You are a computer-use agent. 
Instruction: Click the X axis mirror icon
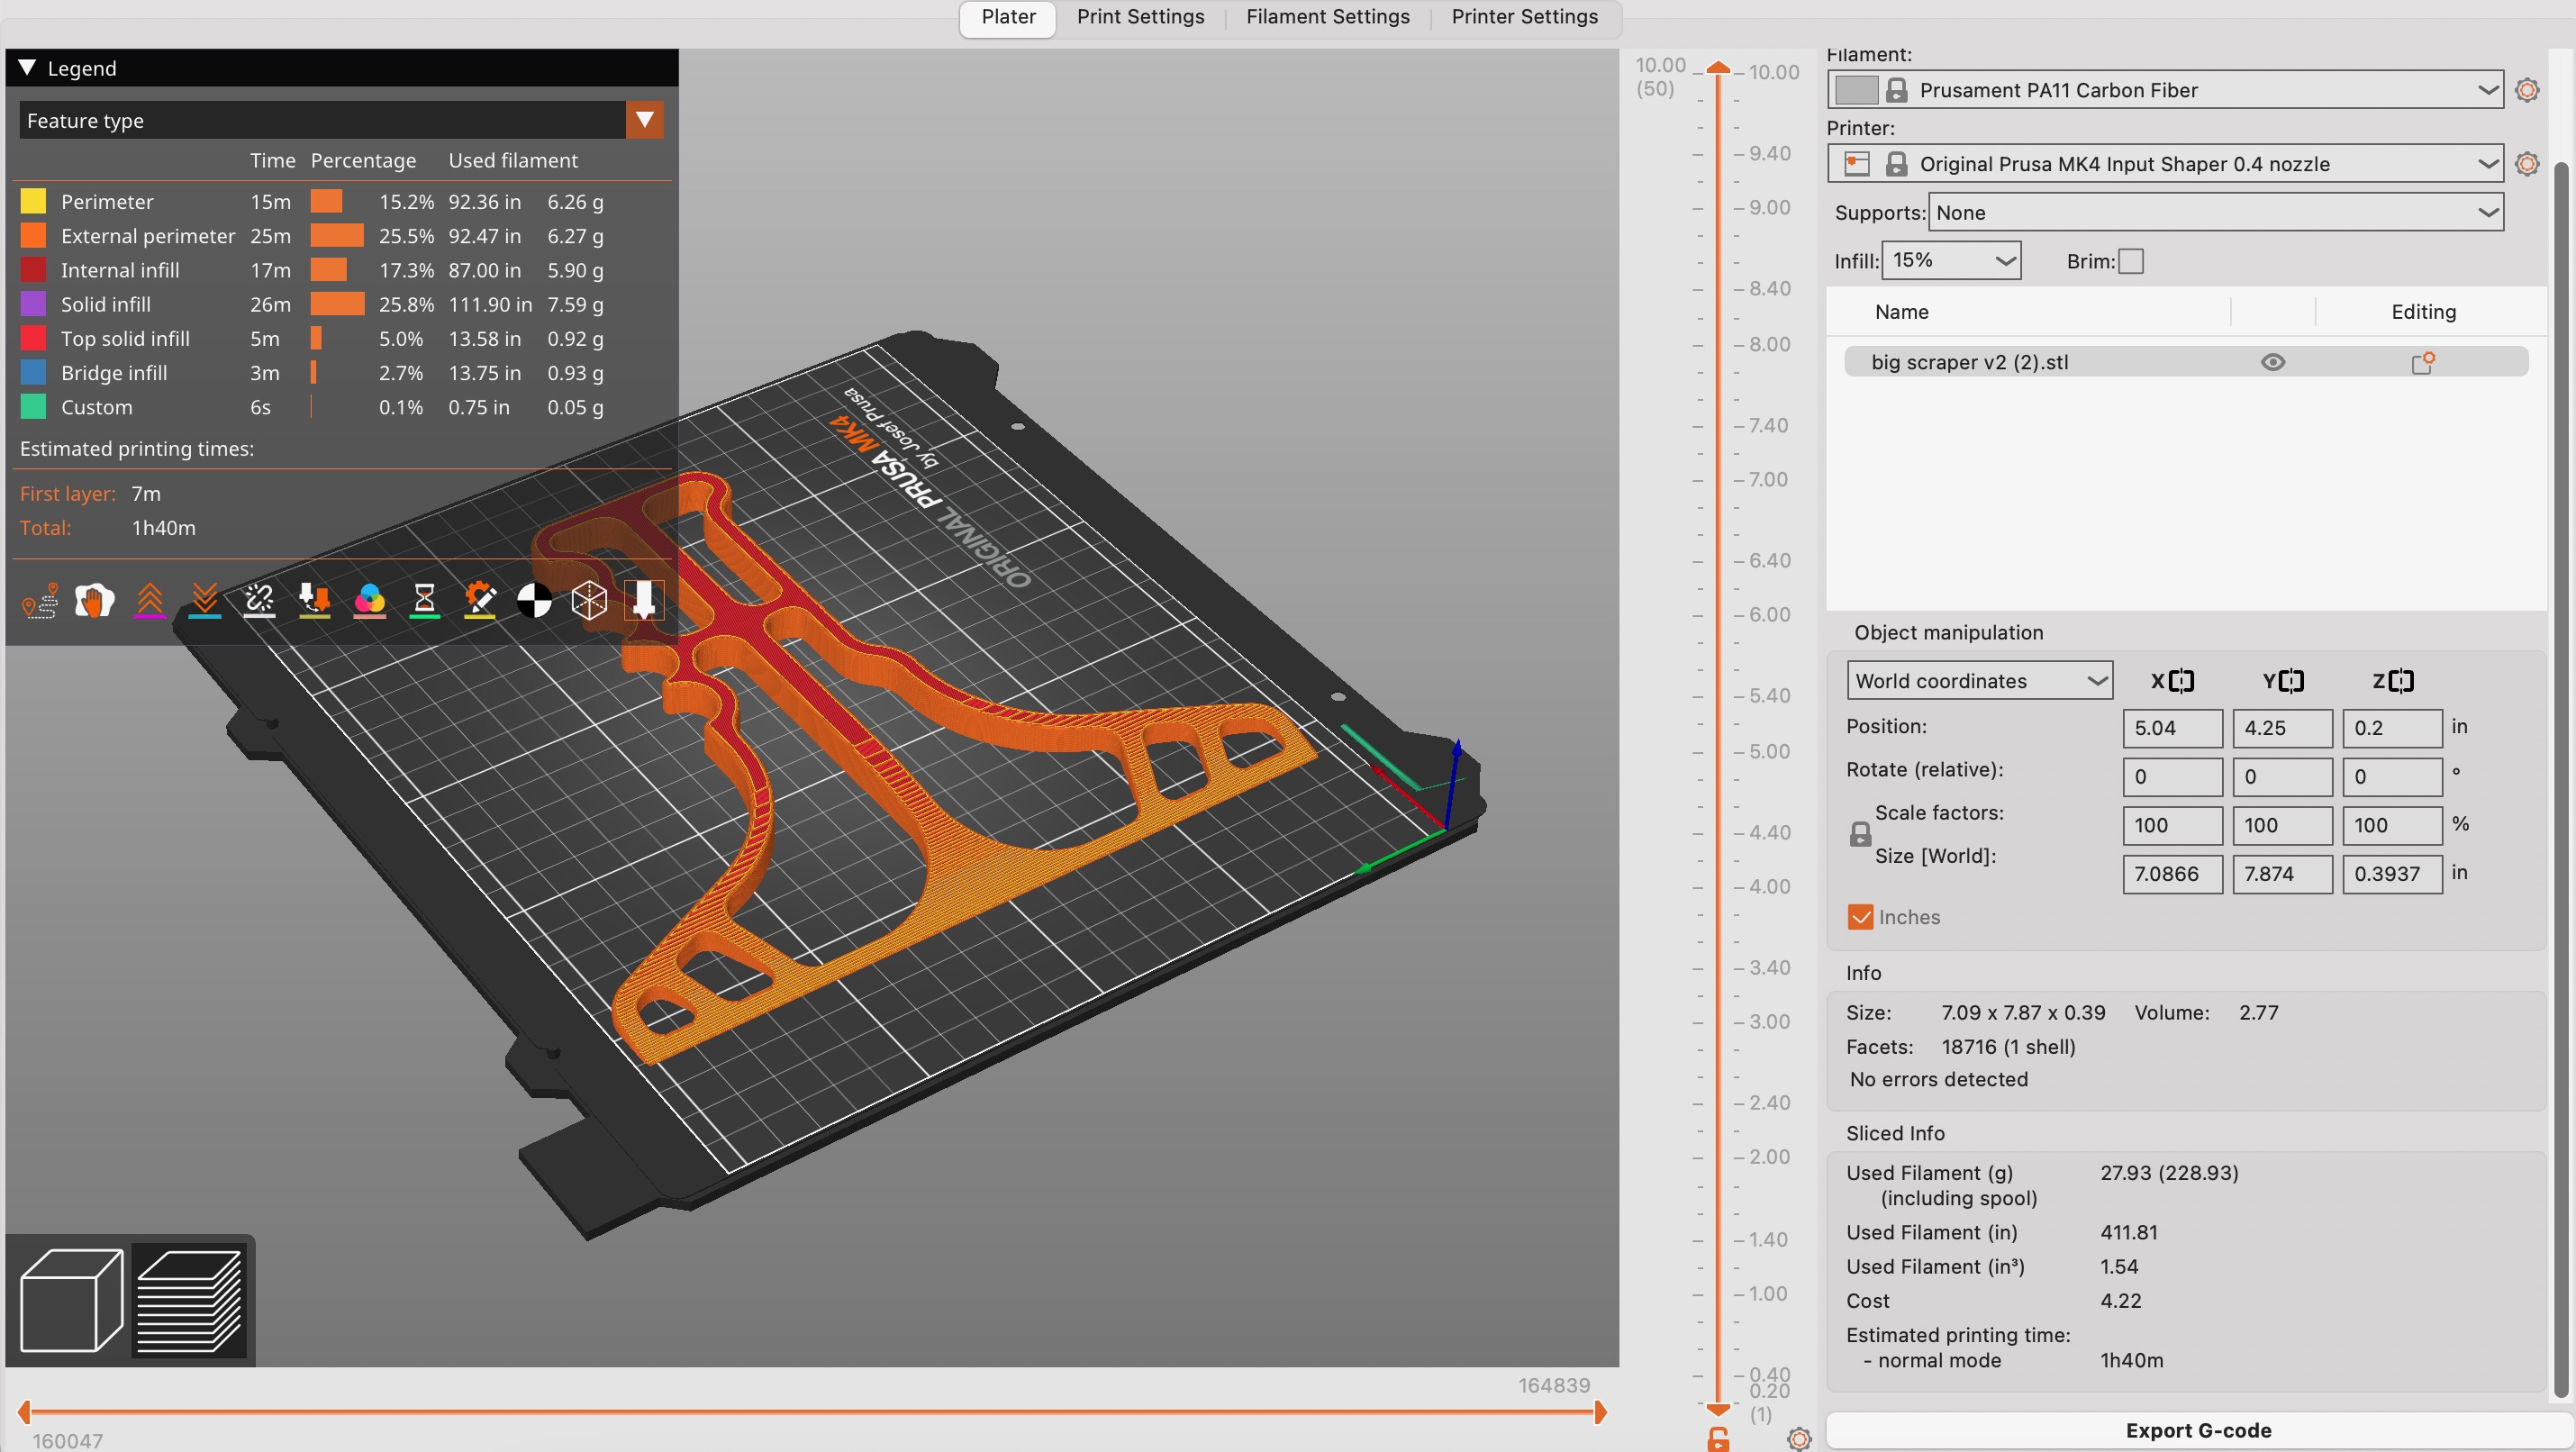[2181, 681]
